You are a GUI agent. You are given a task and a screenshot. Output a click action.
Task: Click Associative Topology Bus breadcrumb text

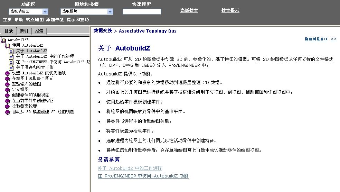click(x=148, y=31)
